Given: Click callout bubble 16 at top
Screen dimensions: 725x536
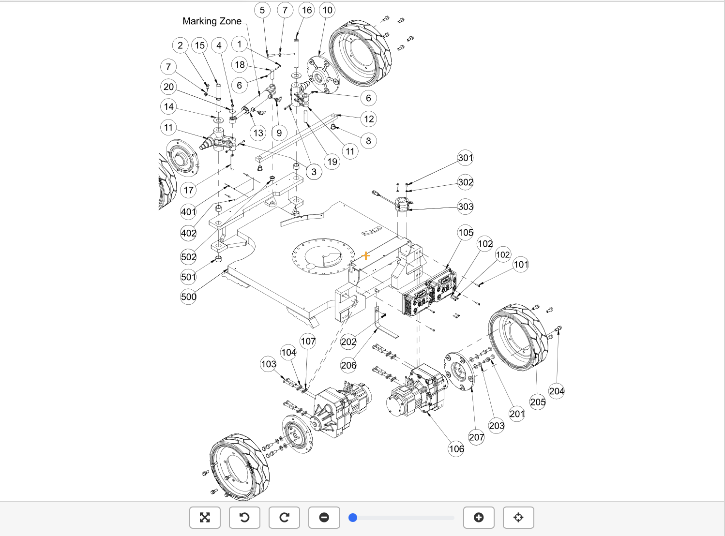Looking at the screenshot, I should pyautogui.click(x=307, y=10).
